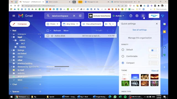Tick the select-all checkbox in the toolbar
The image size is (177, 99).
48,31
